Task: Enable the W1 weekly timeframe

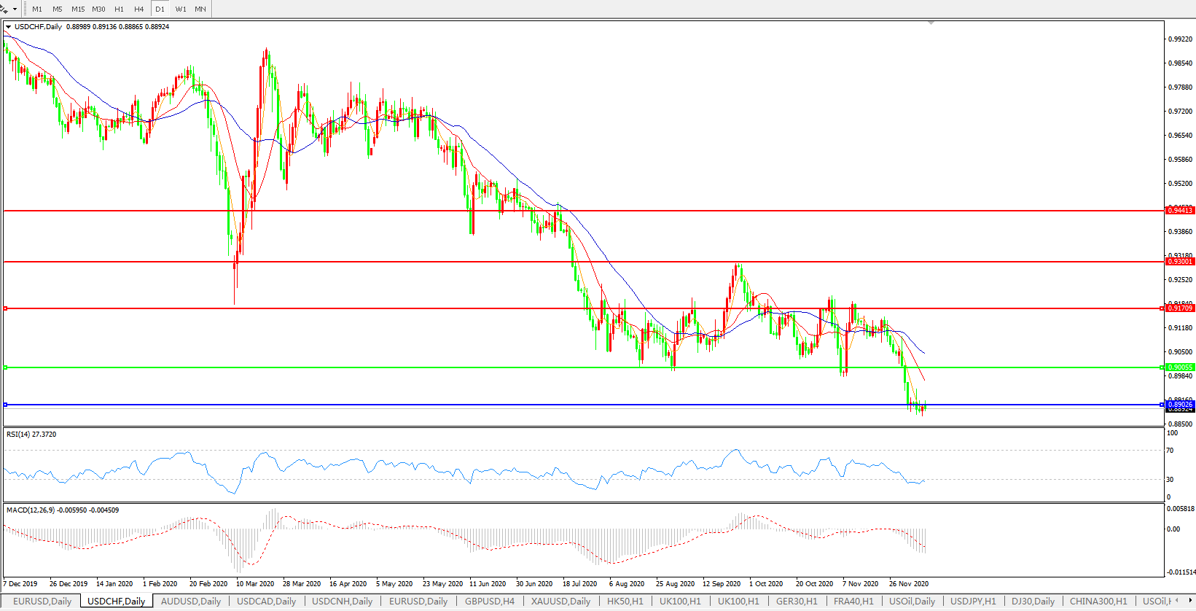Action: tap(181, 9)
